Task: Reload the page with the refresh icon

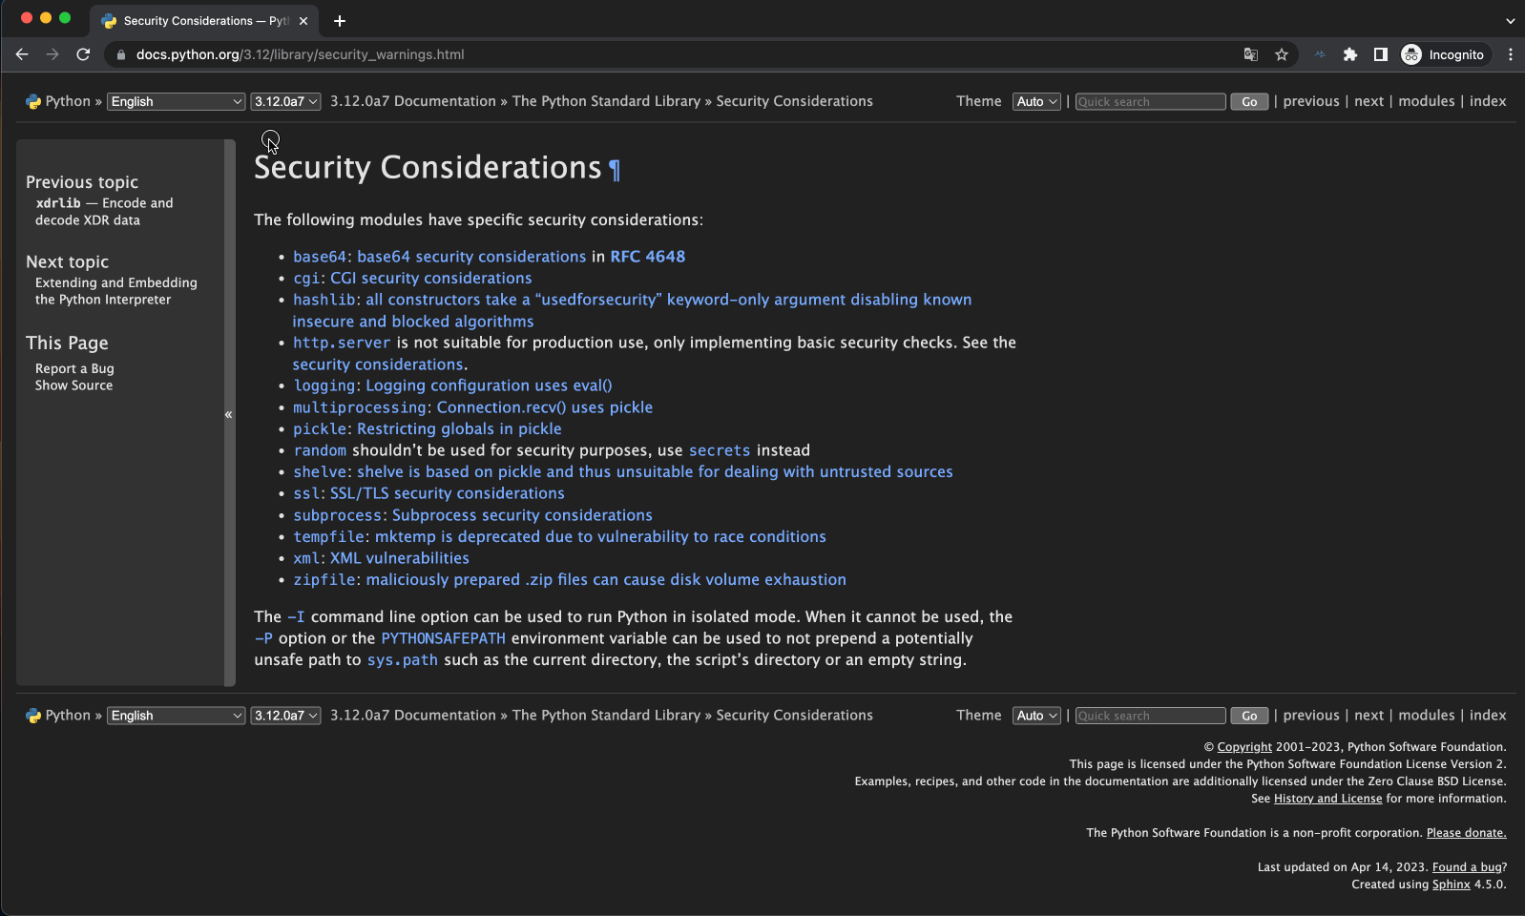Action: tap(83, 54)
